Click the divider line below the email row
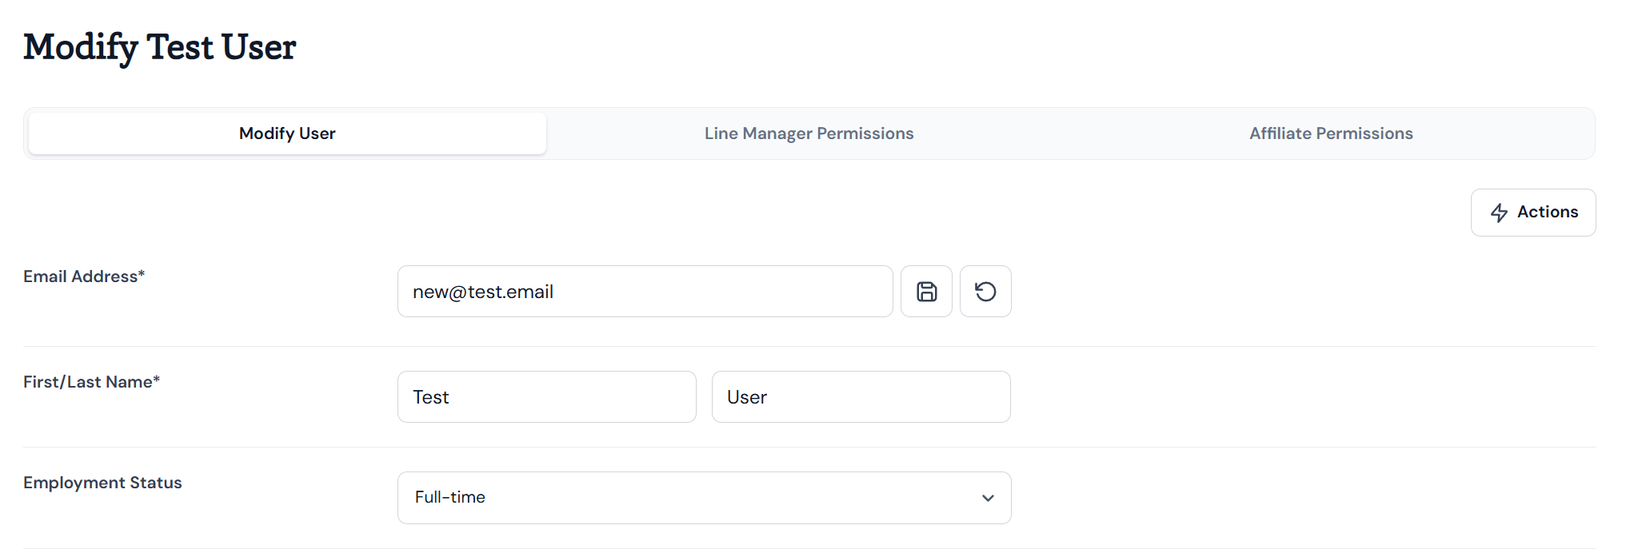This screenshot has width=1638, height=549. [x=809, y=346]
